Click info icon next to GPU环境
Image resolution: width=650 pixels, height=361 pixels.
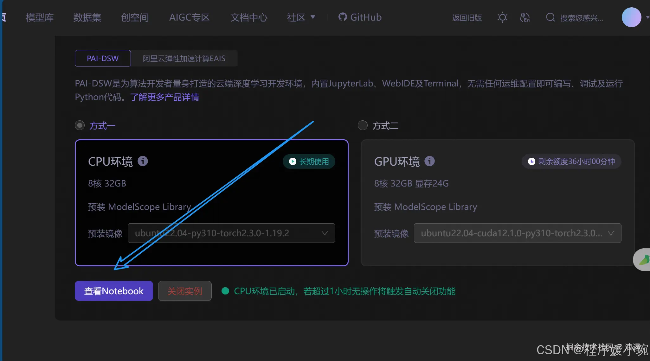coord(429,161)
